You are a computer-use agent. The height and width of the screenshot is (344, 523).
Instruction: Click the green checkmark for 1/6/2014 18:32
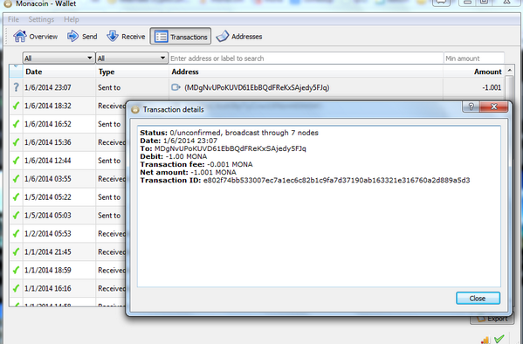tap(16, 106)
